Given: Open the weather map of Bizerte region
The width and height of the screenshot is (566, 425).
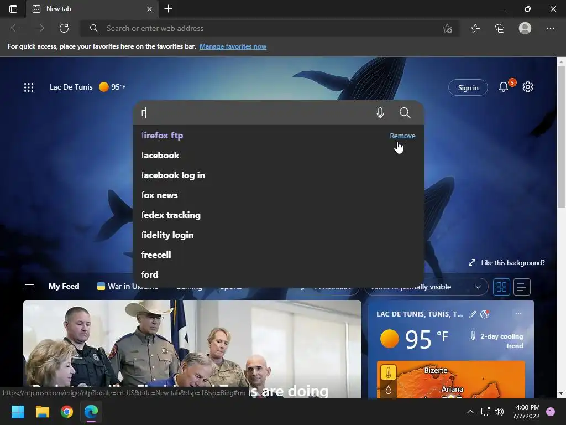Looking at the screenshot, I should point(451,380).
